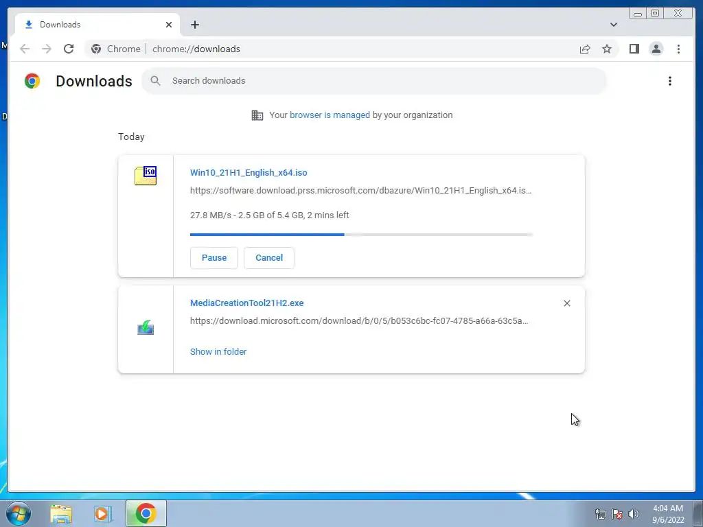Open the Windows Start menu
The width and height of the screenshot is (703, 527).
click(x=18, y=513)
